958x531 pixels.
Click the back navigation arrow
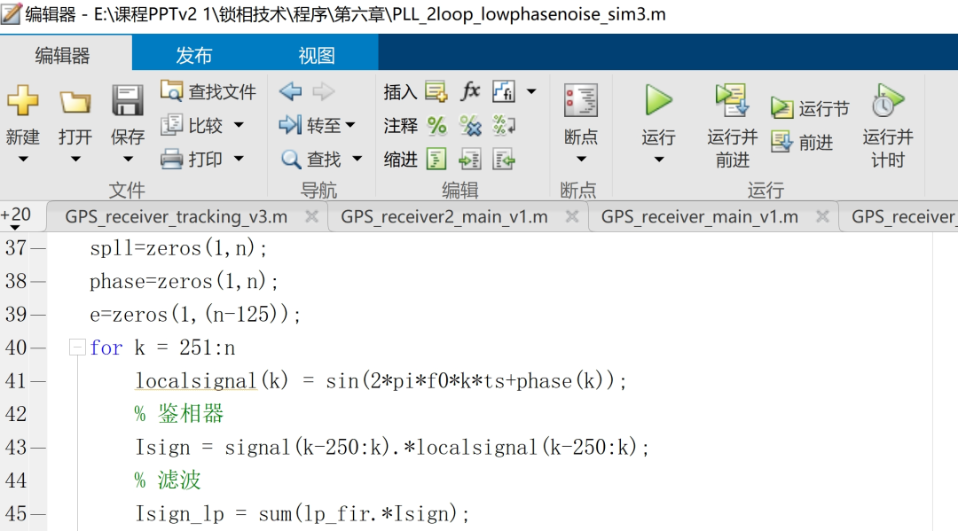click(x=290, y=91)
